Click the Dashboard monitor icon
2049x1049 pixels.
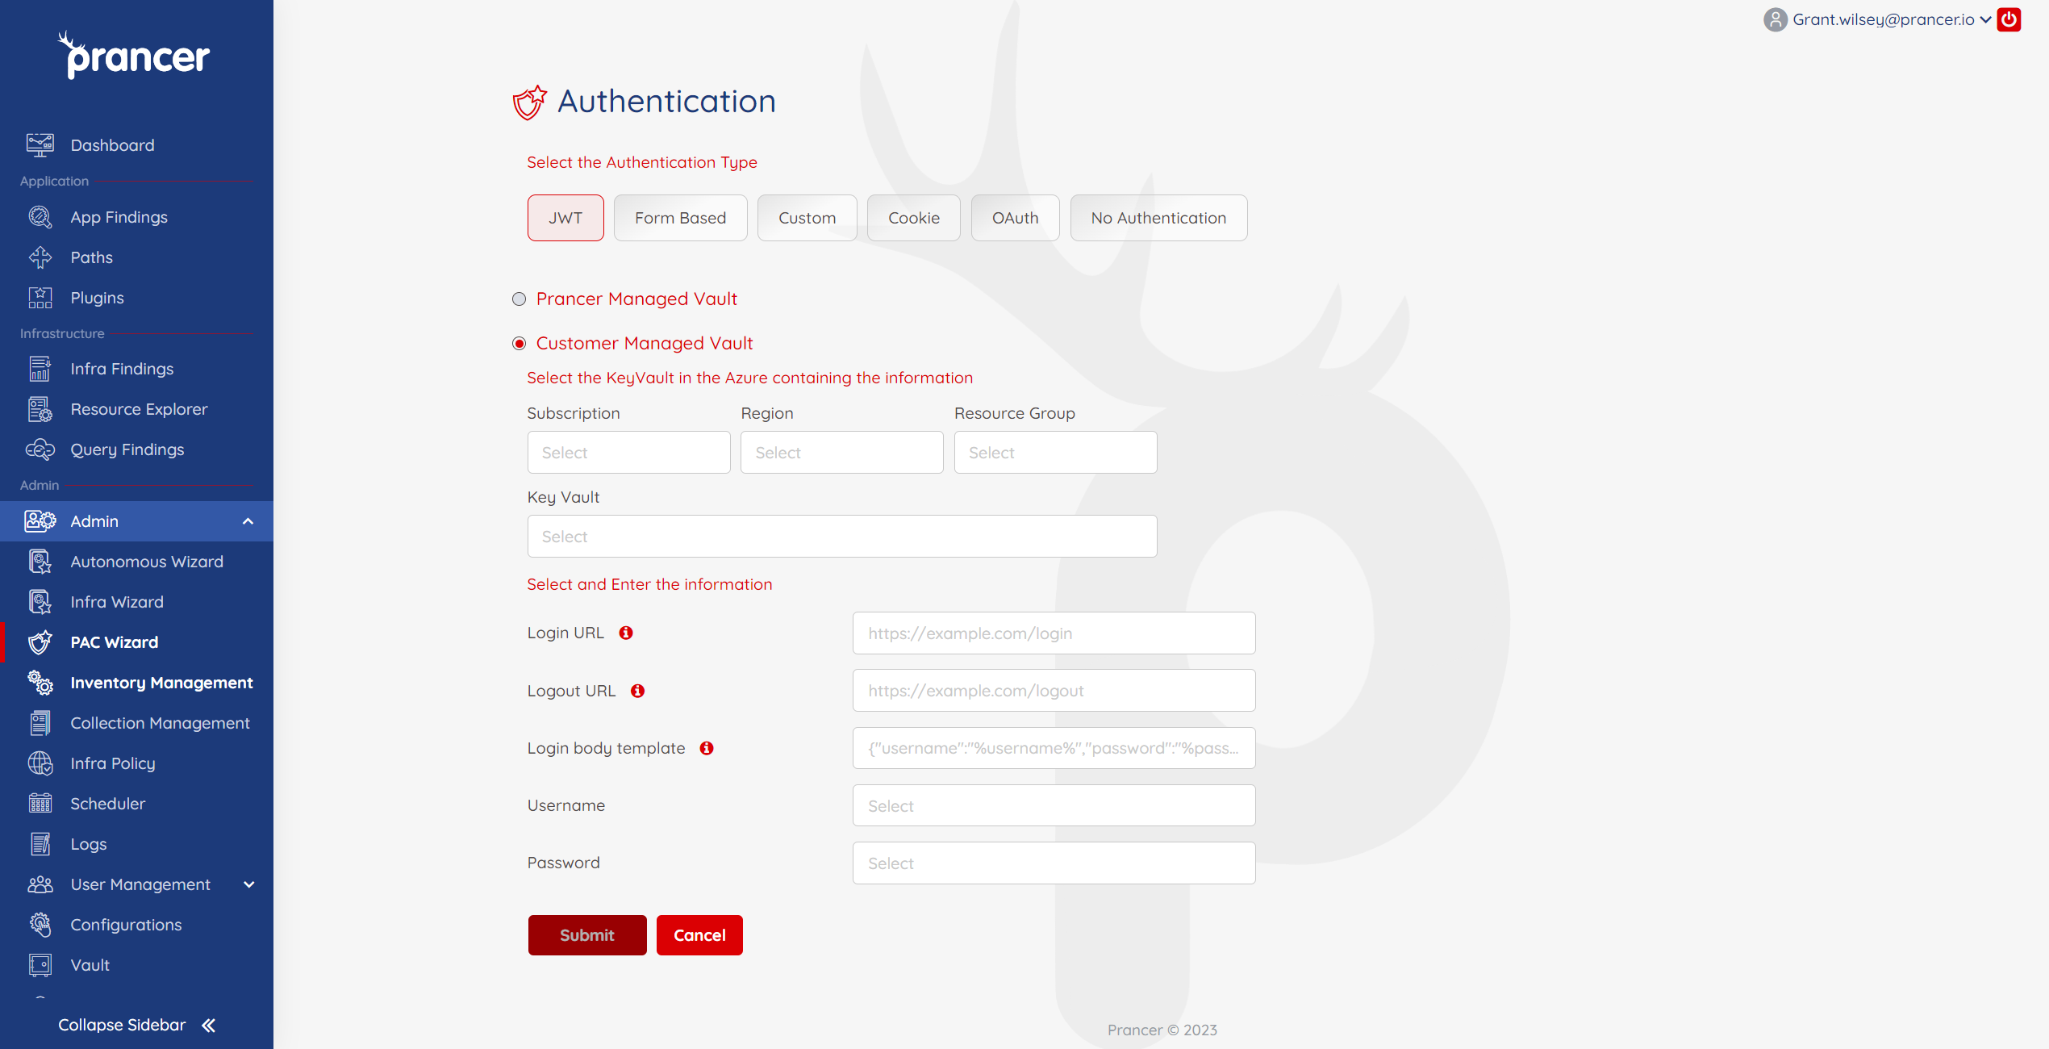coord(40,145)
